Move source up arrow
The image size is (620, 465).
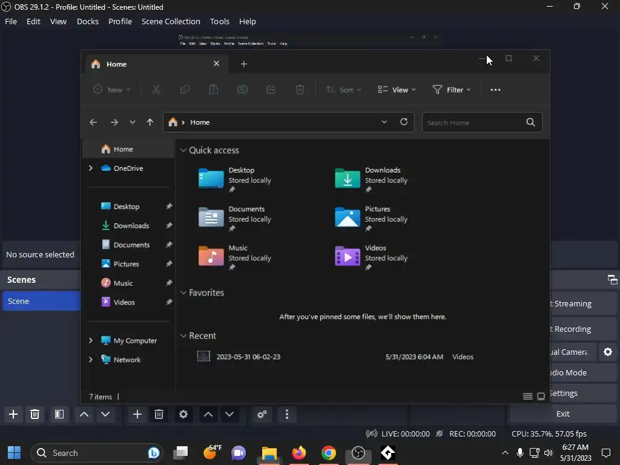click(208, 414)
